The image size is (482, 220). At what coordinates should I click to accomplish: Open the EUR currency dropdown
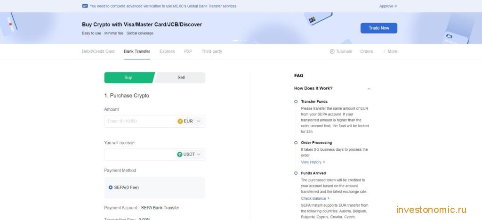189,121
